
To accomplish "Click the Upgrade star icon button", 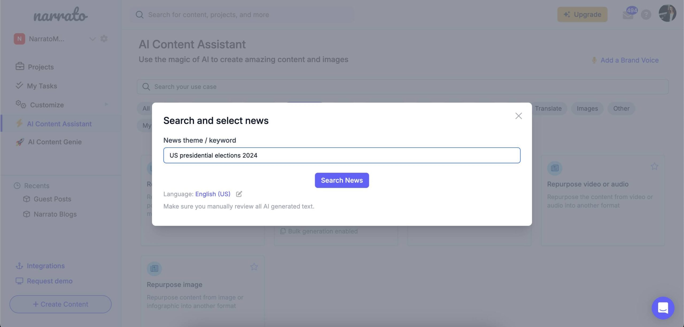I will 567,14.
